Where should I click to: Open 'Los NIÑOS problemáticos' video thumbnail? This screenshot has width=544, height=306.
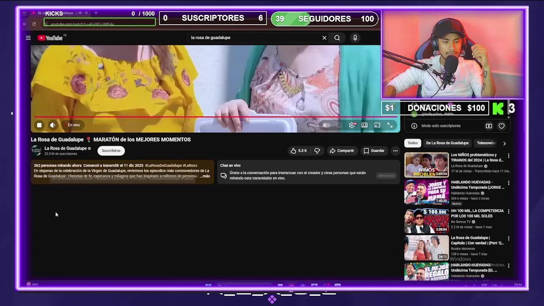tap(426, 164)
